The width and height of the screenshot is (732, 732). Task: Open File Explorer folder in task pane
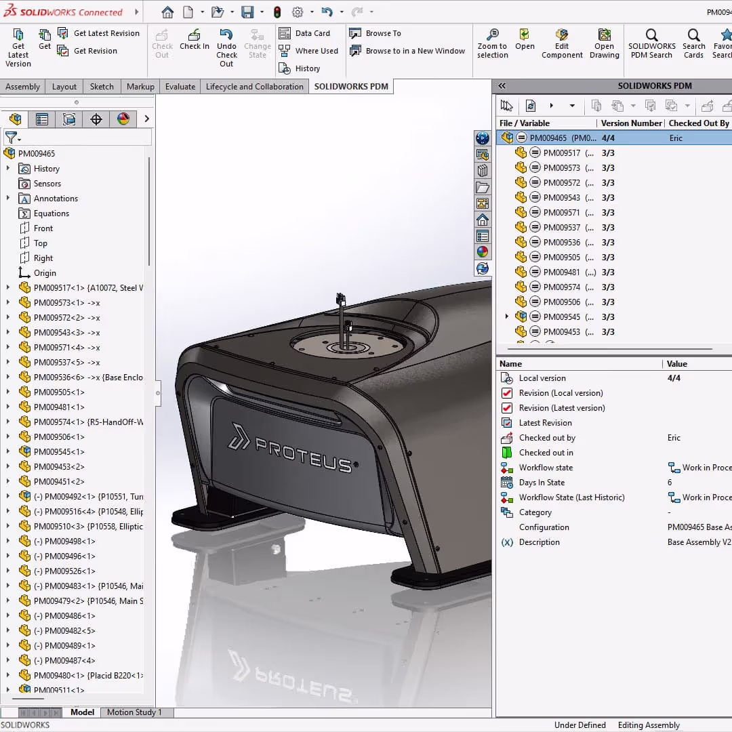pyautogui.click(x=483, y=188)
